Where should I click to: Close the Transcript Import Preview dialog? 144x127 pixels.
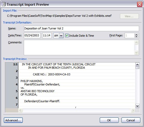[x=140, y=4]
